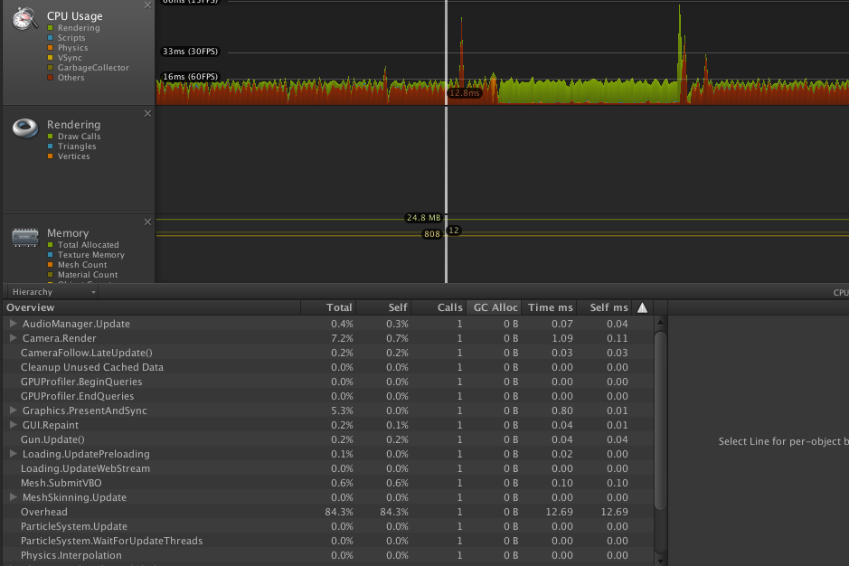Viewport: 849px width, 566px height.
Task: Click the 16ms (60FPS) chart label
Action: pos(190,77)
